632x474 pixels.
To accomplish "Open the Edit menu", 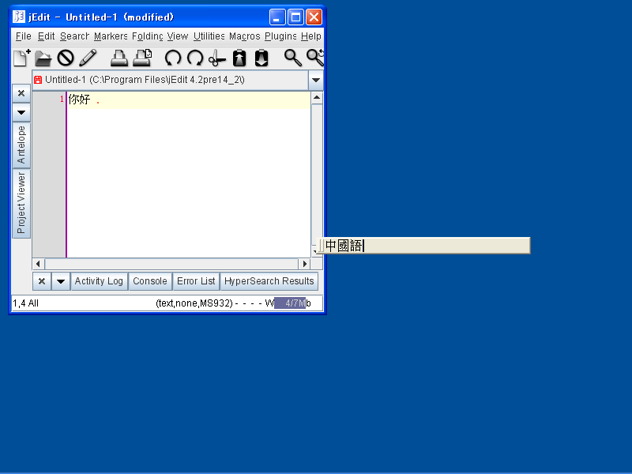I will click(46, 36).
